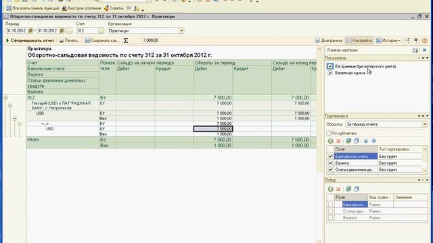This screenshot has width=433, height=243.
Task: Click Оборотно-сальдовая ведомость window tab title
Action: pos(92,16)
